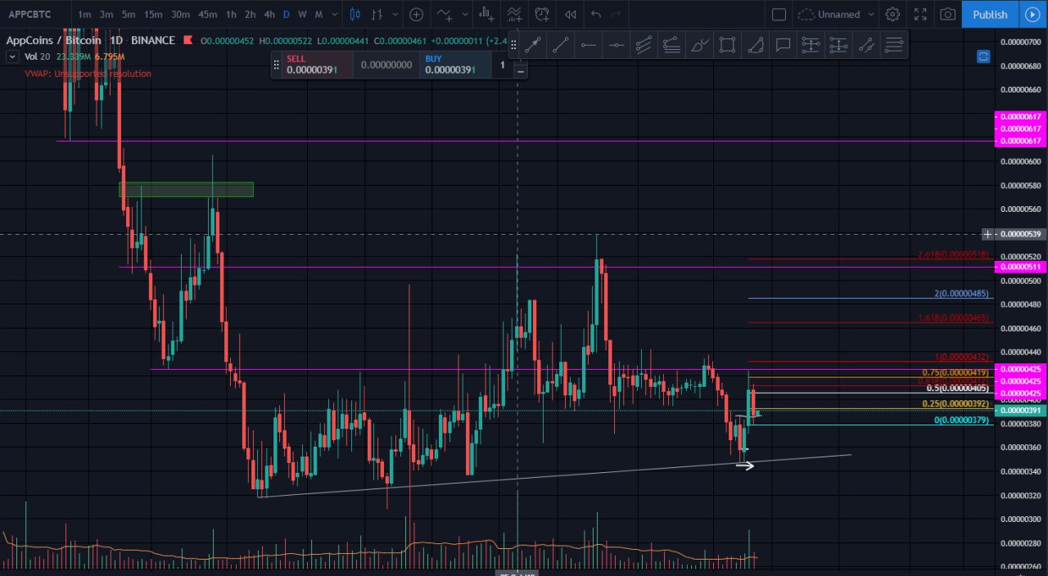Switch to the monthly M interval
This screenshot has height=576, width=1048.
318,14
